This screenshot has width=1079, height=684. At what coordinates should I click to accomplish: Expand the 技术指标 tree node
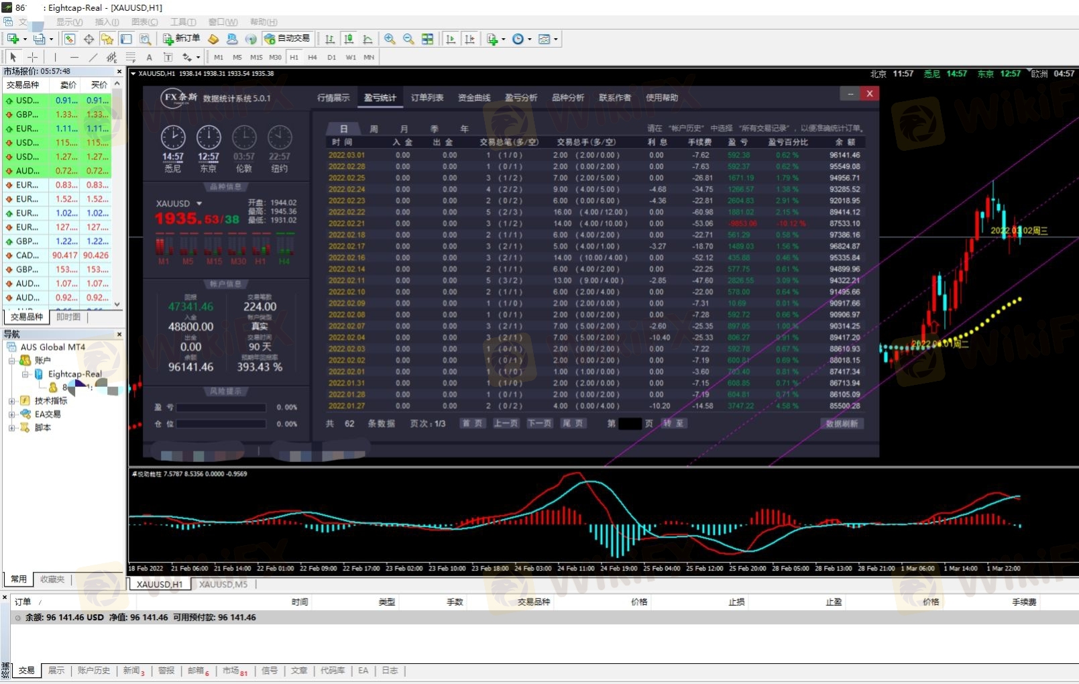[11, 401]
